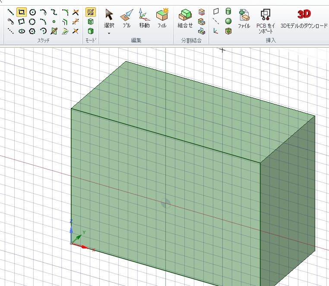Image resolution: width=329 pixels, height=286 pixels.
Task: Select the Tangent Line sketch tool
Action: click(x=10, y=22)
